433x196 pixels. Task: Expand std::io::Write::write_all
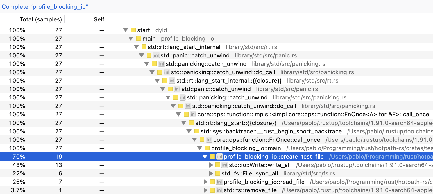click(211, 165)
